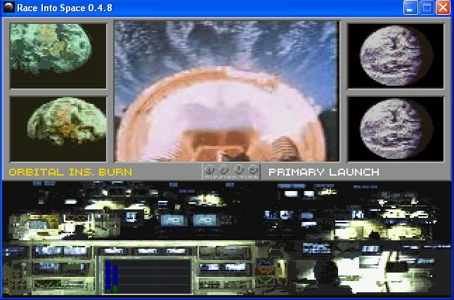Image resolution: width=454 pixels, height=300 pixels.
Task: Click the first dial of the mission time clock
Action: [209, 170]
